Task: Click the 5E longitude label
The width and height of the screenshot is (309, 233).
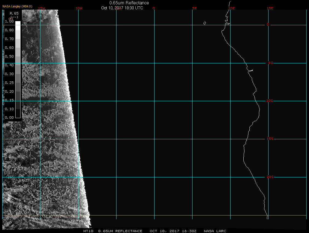Action: [x=194, y=8]
